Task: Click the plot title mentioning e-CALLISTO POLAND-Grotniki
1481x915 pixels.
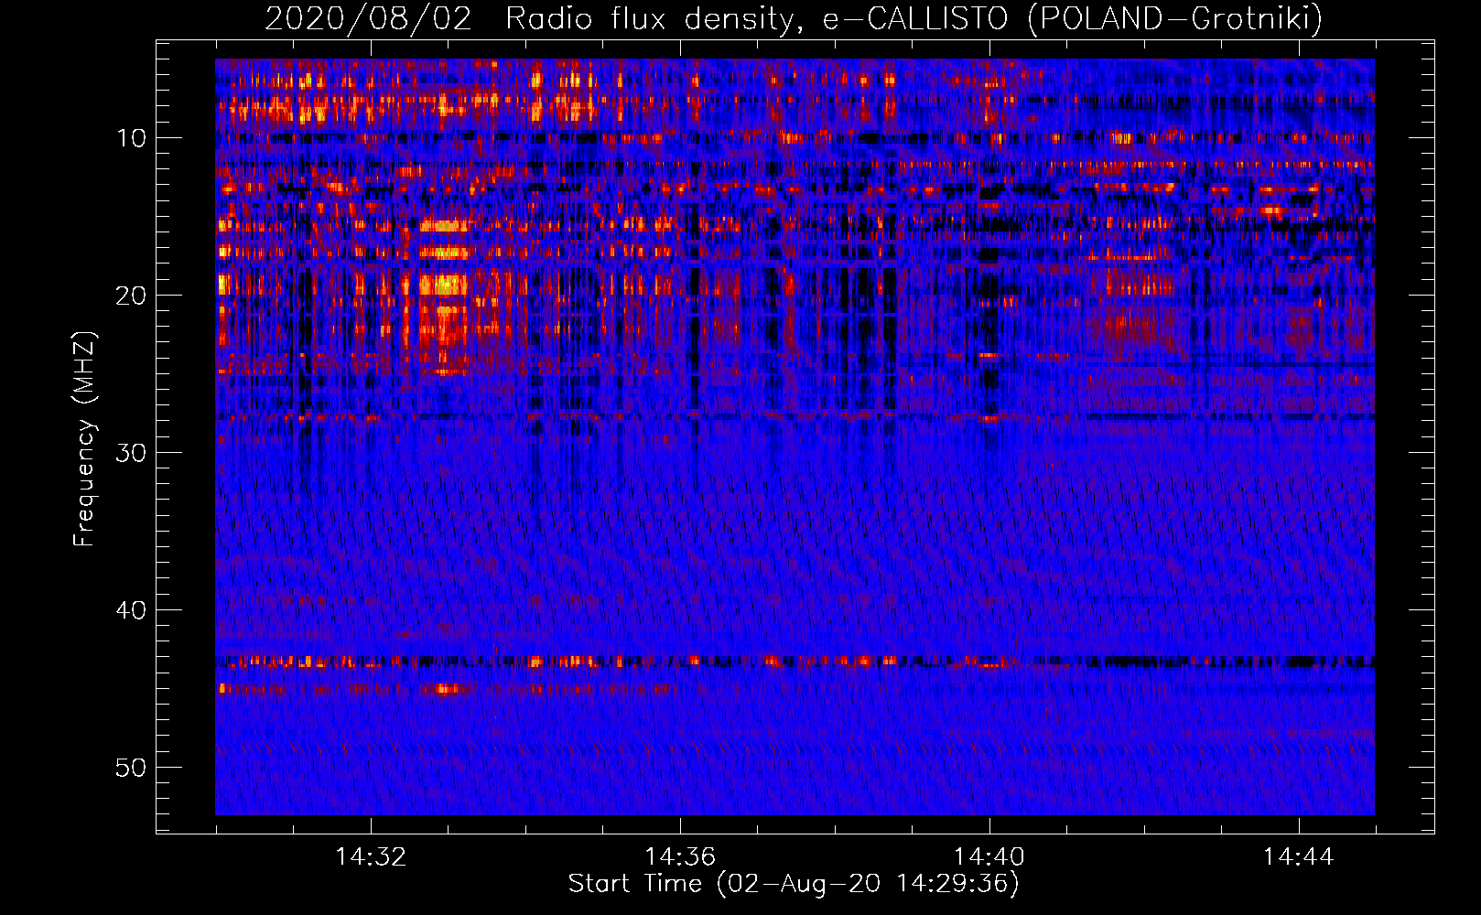Action: click(x=794, y=18)
